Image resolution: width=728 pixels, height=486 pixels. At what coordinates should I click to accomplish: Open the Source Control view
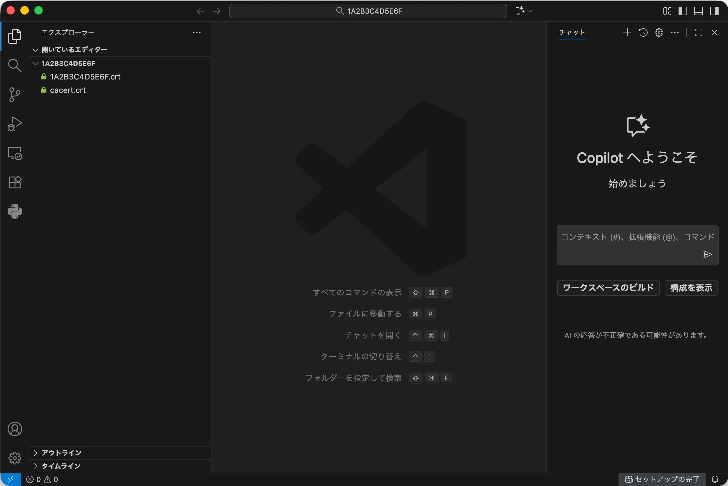[x=15, y=95]
